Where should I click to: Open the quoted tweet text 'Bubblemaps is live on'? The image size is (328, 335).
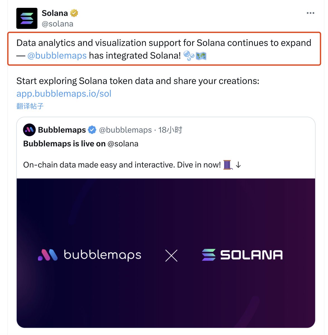(64, 144)
